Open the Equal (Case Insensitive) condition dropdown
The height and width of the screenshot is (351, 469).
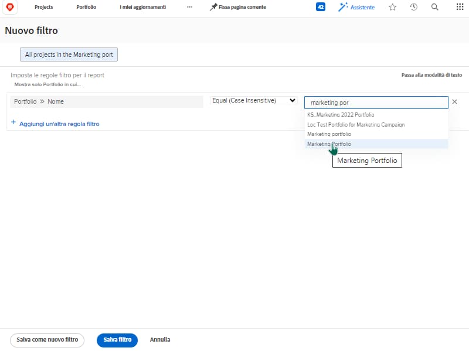pos(253,100)
